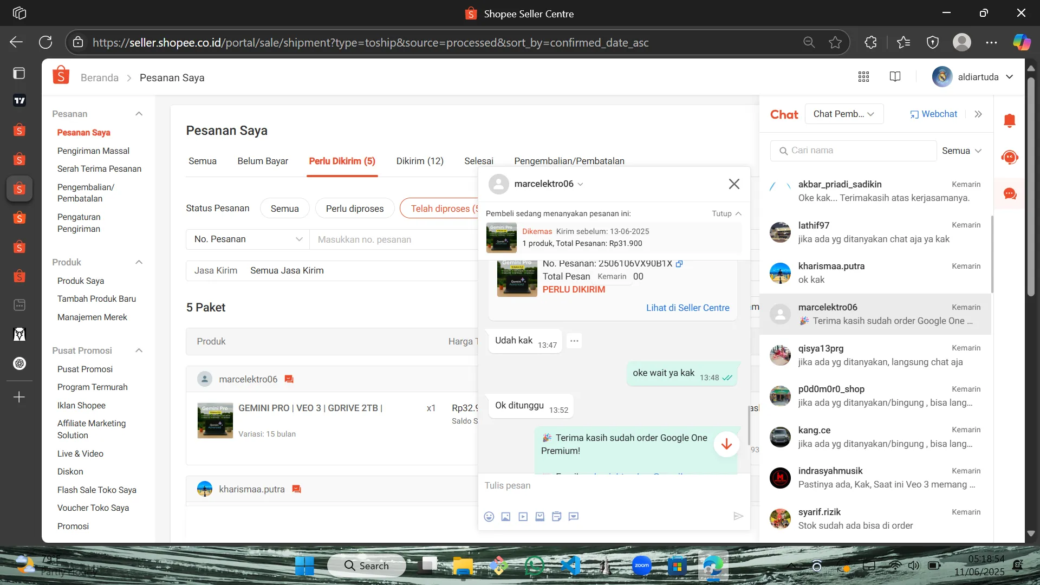Collapse the Pusat Promosi sidebar section
This screenshot has height=585, width=1040.
(139, 350)
